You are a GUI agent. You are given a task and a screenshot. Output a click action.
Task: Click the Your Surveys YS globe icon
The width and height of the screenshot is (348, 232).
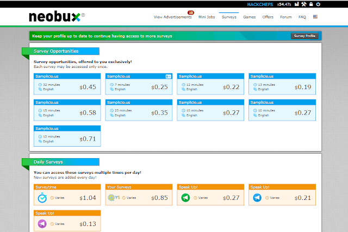point(114,197)
